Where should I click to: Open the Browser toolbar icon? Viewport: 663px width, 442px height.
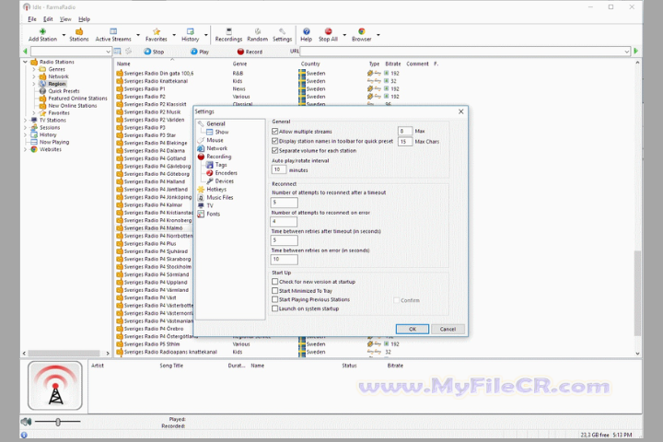tap(362, 35)
